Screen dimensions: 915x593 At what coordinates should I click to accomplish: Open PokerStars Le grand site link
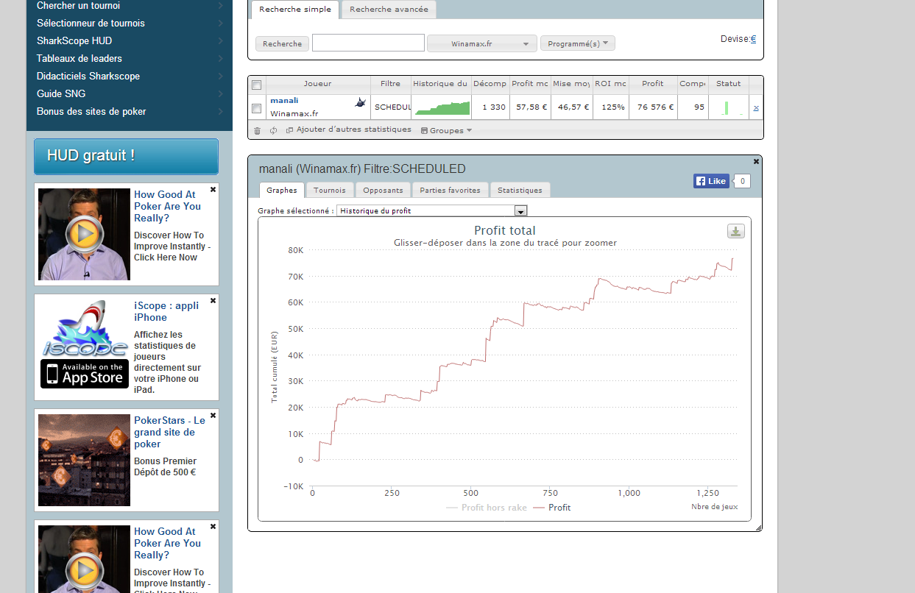tap(169, 433)
